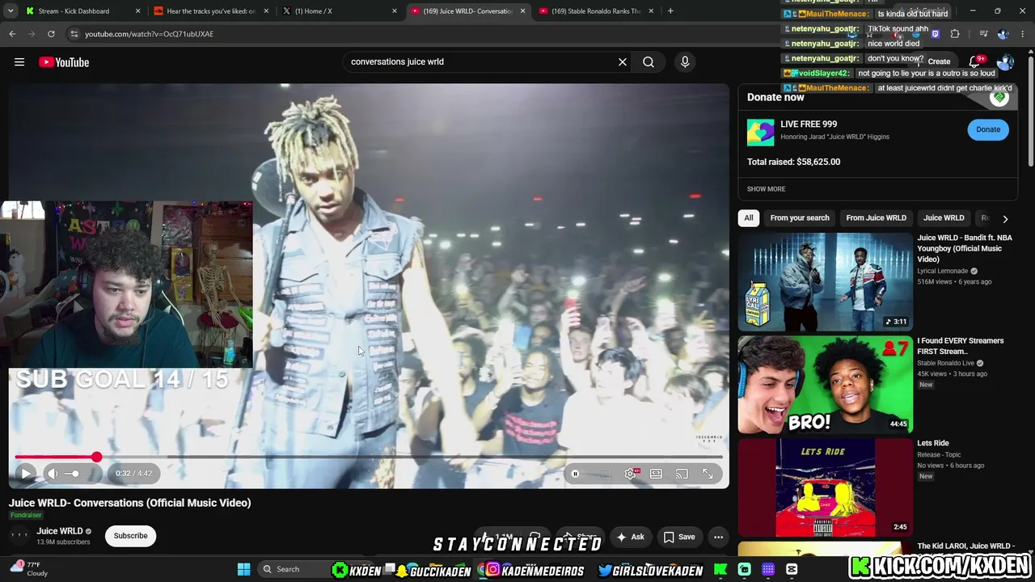The image size is (1035, 582).
Task: Expand fundraiser with SHOW MORE
Action: (766, 189)
